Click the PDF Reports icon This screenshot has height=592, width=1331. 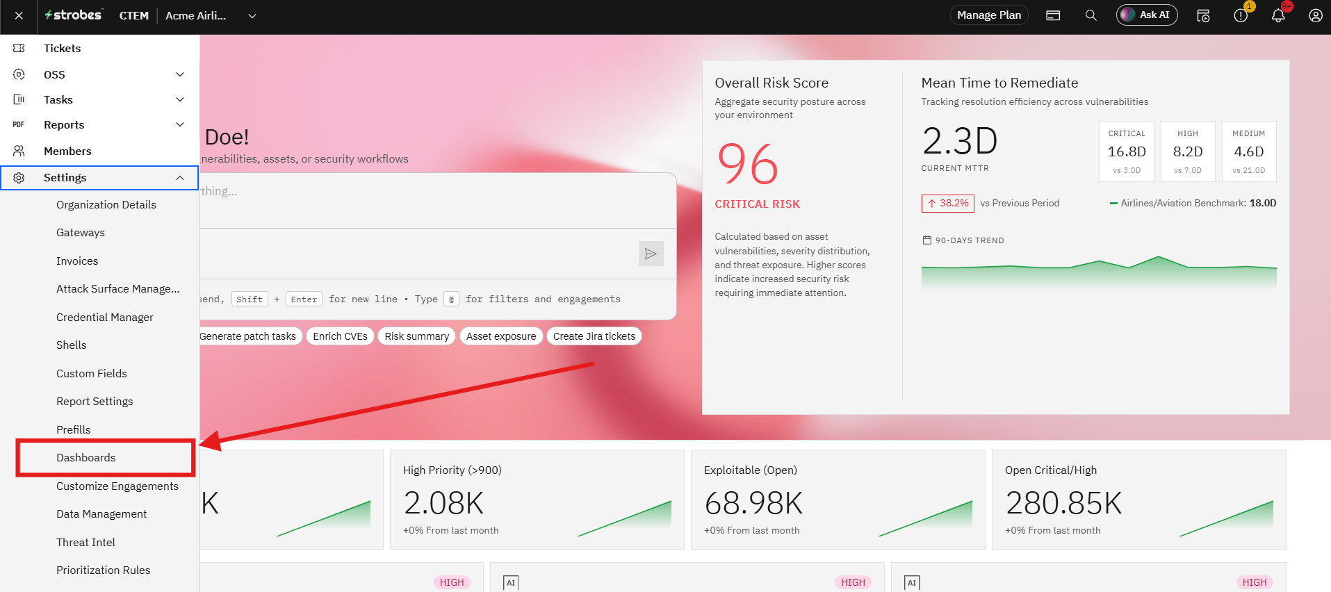point(19,124)
